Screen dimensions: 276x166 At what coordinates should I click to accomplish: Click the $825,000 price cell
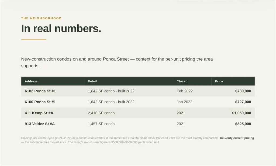click(x=243, y=124)
